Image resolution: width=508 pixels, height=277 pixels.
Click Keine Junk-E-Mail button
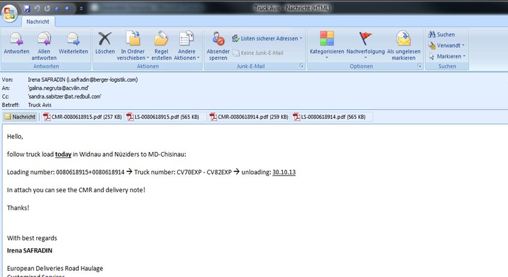point(258,53)
